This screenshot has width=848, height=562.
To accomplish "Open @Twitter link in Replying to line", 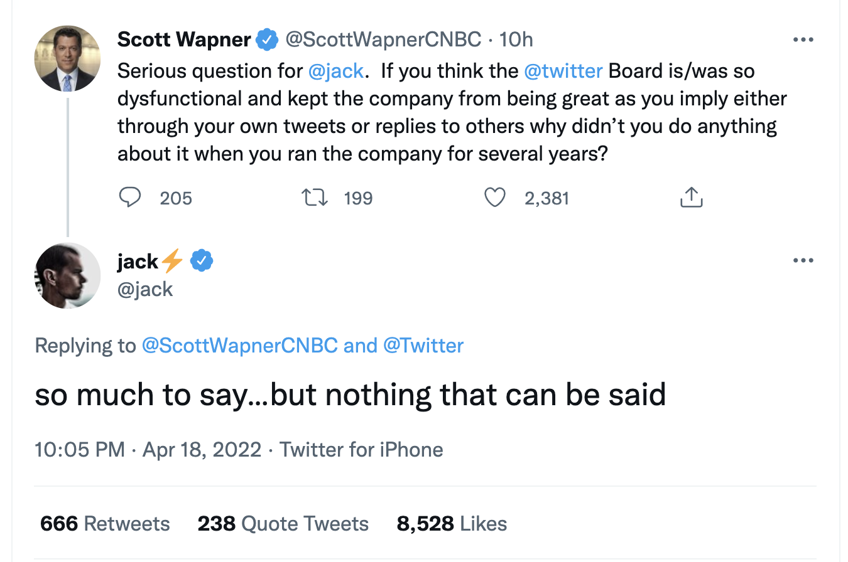I will click(423, 346).
